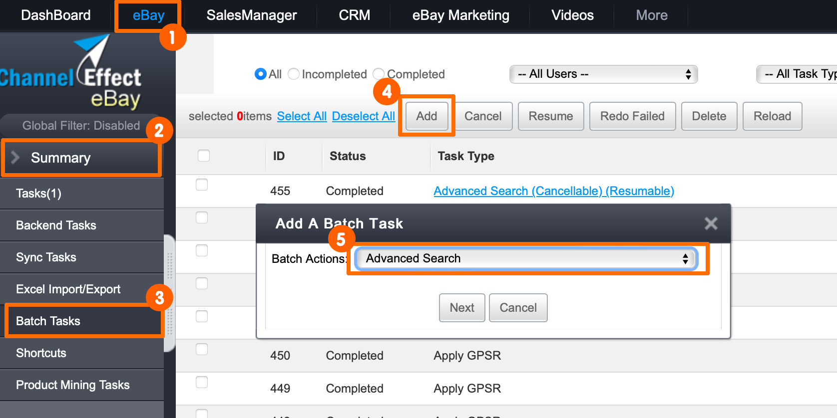The width and height of the screenshot is (837, 418).
Task: Select the All radio button
Action: [260, 74]
